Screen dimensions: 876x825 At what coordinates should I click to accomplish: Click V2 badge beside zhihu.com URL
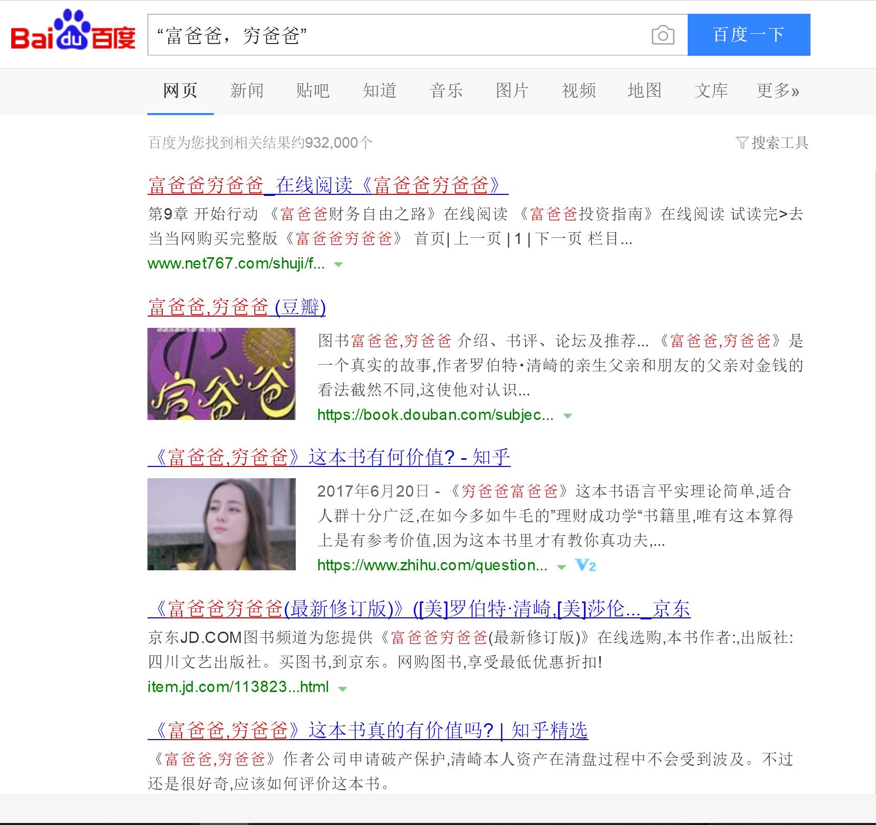click(x=585, y=565)
